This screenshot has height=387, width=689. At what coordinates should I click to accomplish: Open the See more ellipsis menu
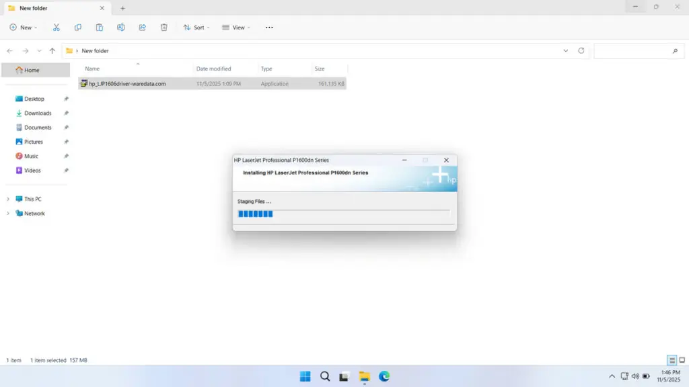[x=268, y=27]
